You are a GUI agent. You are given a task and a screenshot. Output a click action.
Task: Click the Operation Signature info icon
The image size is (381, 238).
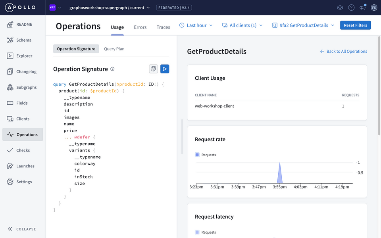[112, 69]
